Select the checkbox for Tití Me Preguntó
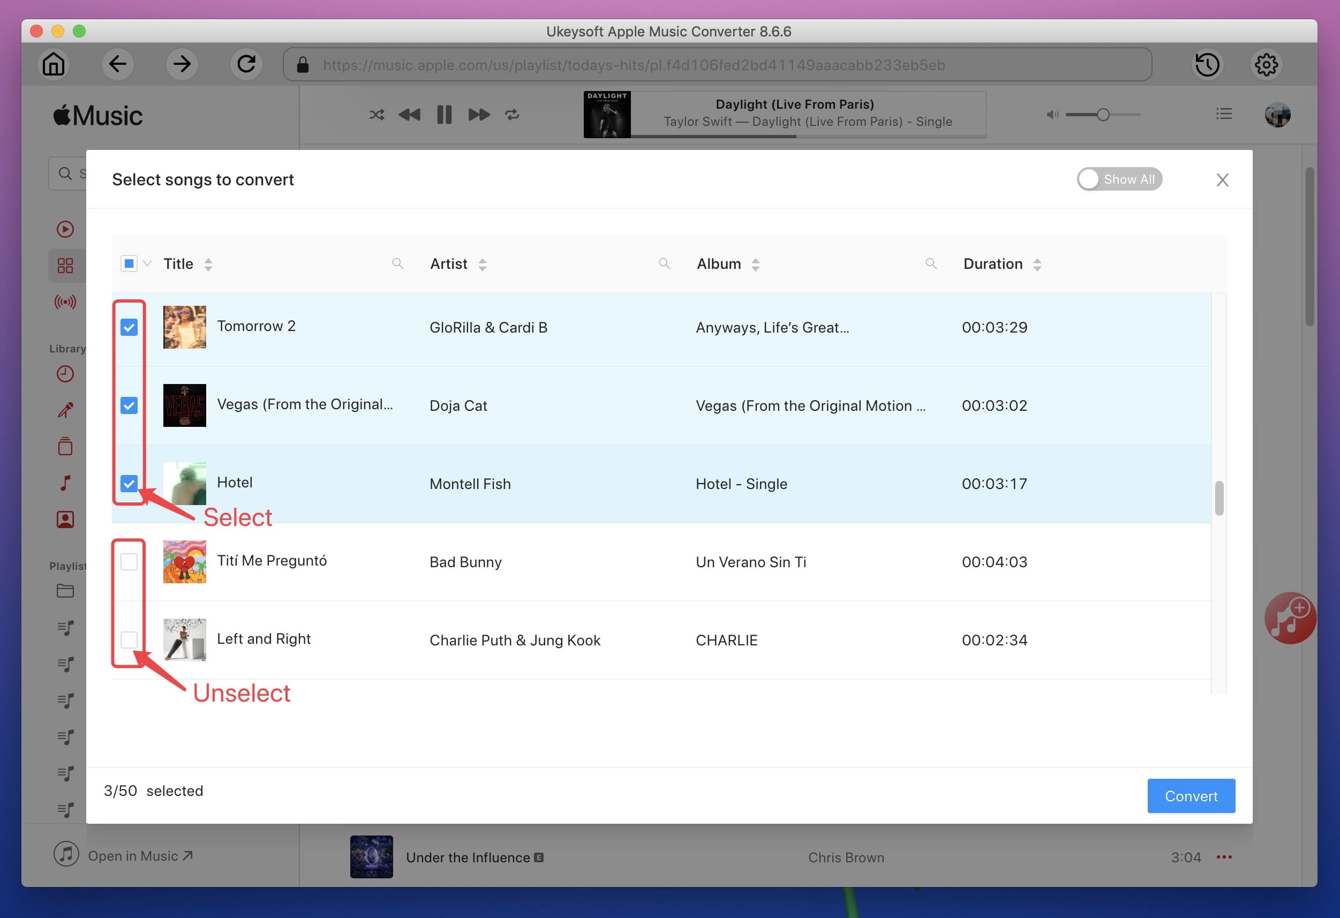 (129, 561)
